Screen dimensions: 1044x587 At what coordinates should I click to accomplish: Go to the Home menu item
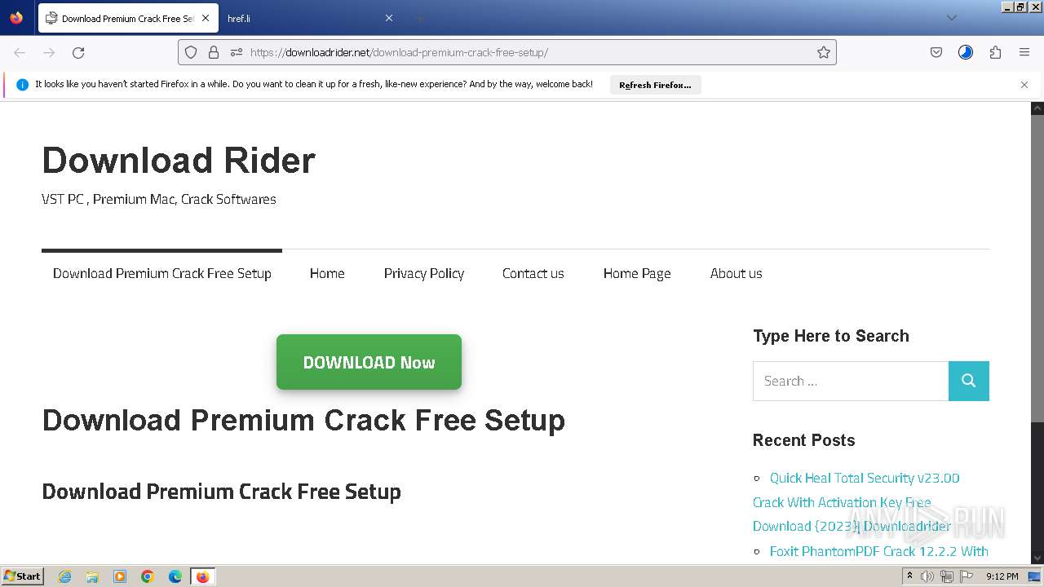(x=327, y=273)
